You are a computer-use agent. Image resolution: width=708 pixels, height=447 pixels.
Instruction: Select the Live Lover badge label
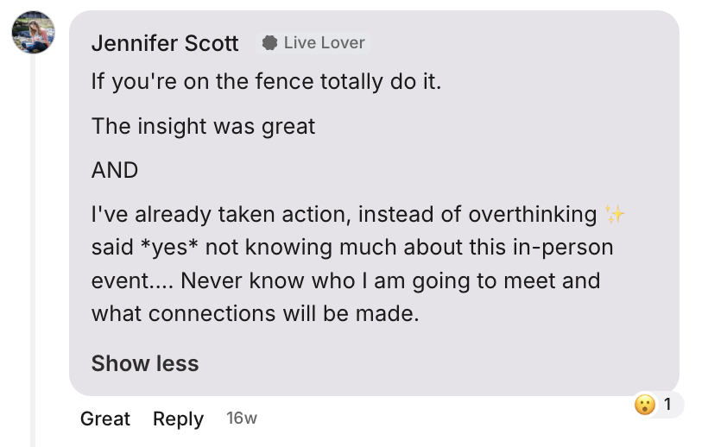pos(324,43)
